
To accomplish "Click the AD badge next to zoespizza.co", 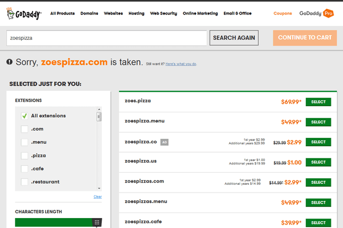I will [164, 142].
